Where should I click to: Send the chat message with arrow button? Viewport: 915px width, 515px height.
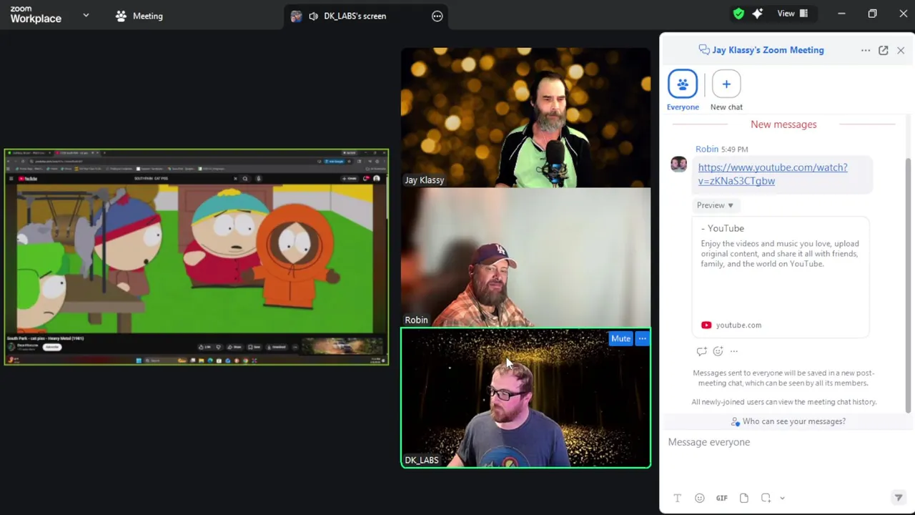coord(899,498)
